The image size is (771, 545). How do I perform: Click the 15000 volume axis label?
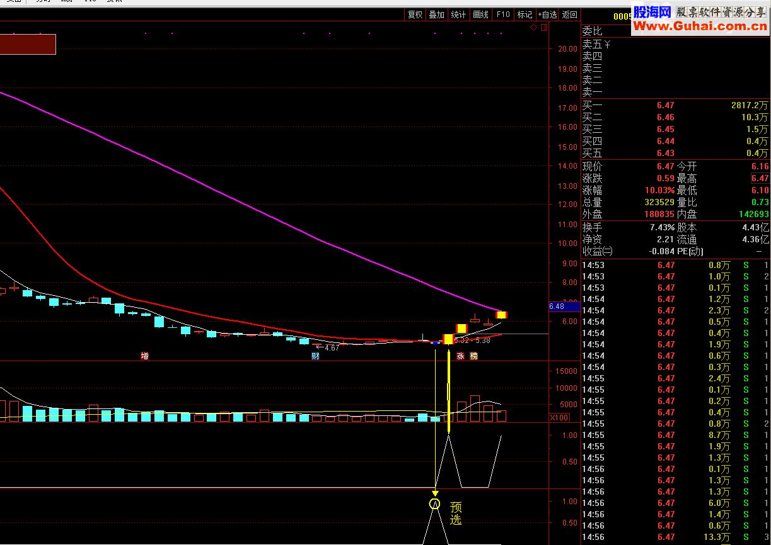(566, 371)
